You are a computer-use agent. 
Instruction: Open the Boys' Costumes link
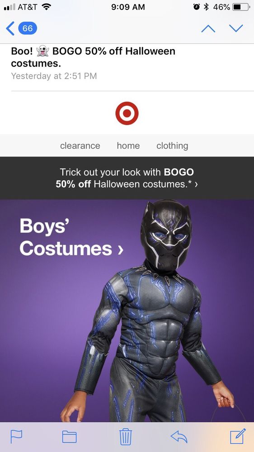pyautogui.click(x=71, y=237)
